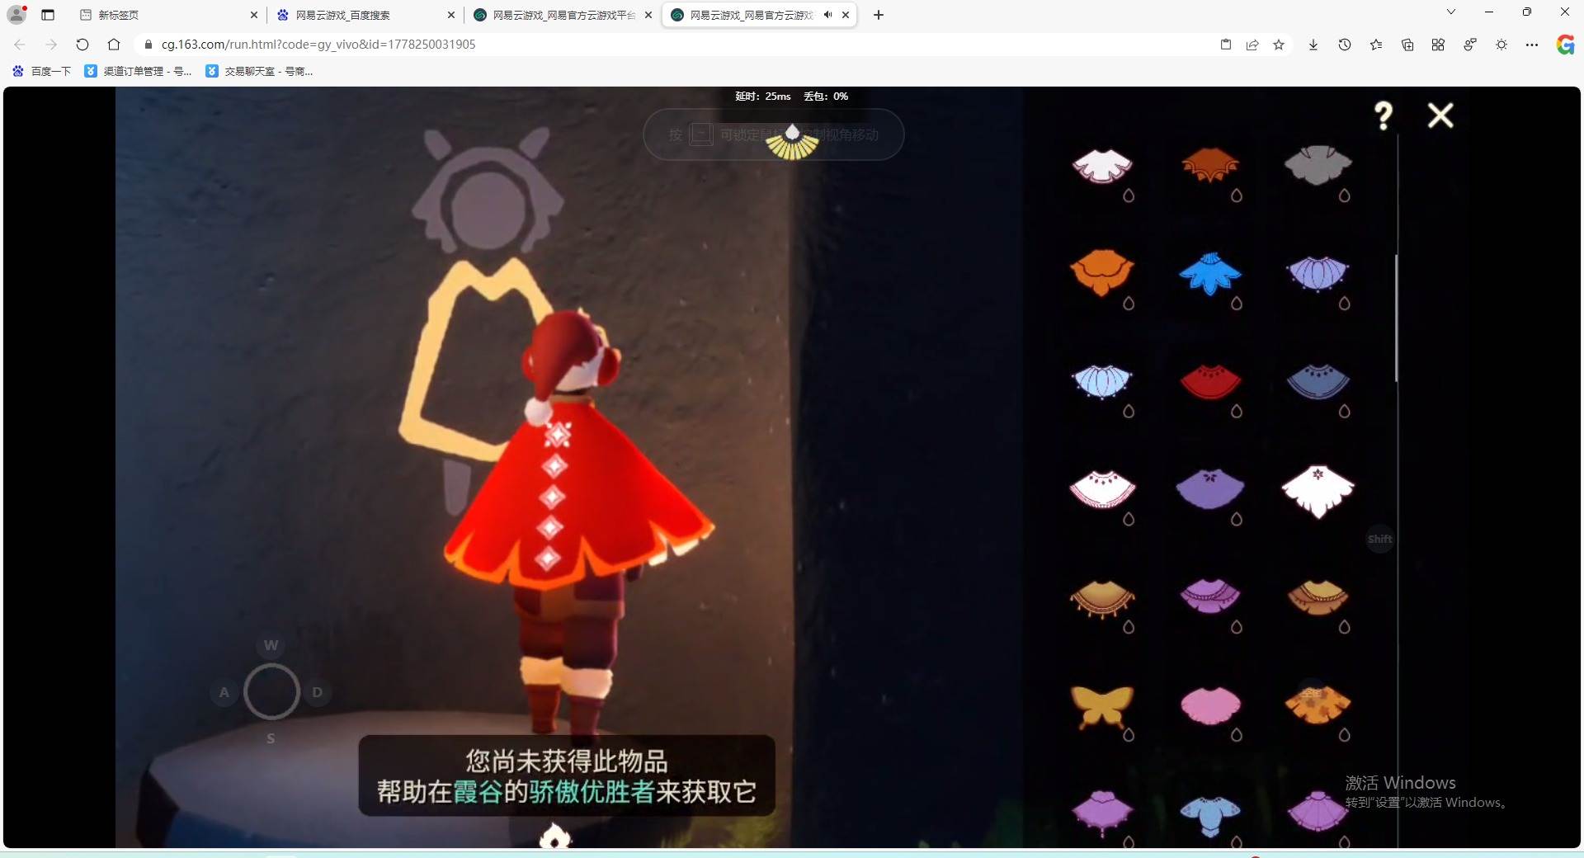Click the winged-light fan indicator

coord(792,142)
